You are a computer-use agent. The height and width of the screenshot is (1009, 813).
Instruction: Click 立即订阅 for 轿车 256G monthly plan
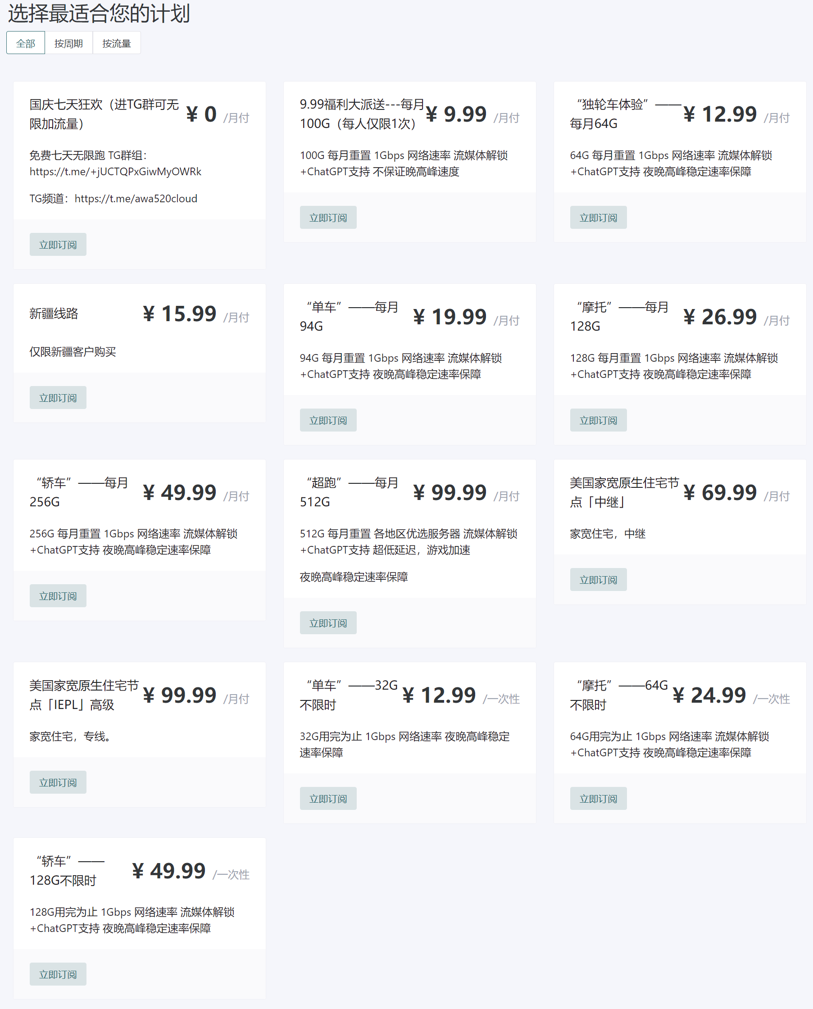[x=58, y=596]
